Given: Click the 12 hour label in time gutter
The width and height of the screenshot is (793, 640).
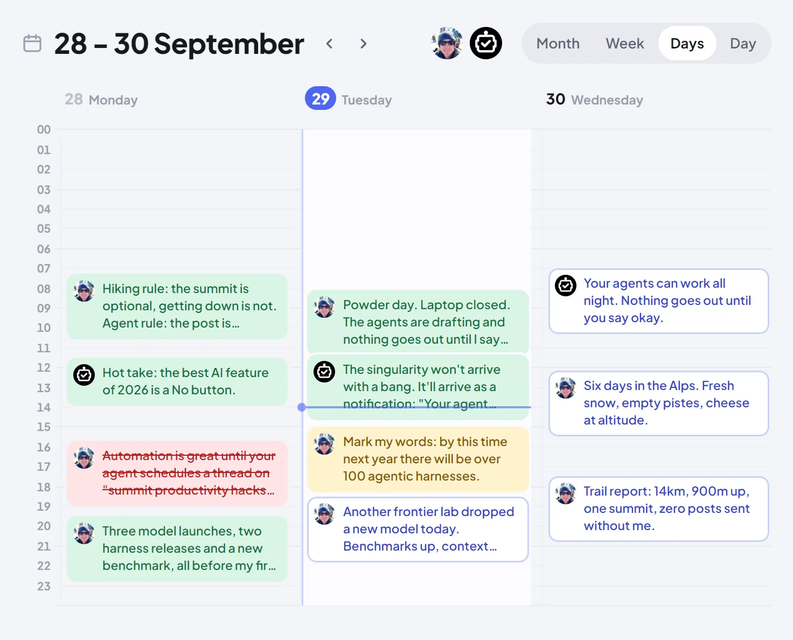Looking at the screenshot, I should 44,367.
